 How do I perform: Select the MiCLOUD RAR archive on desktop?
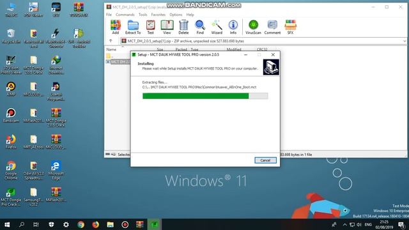pyautogui.click(x=56, y=142)
